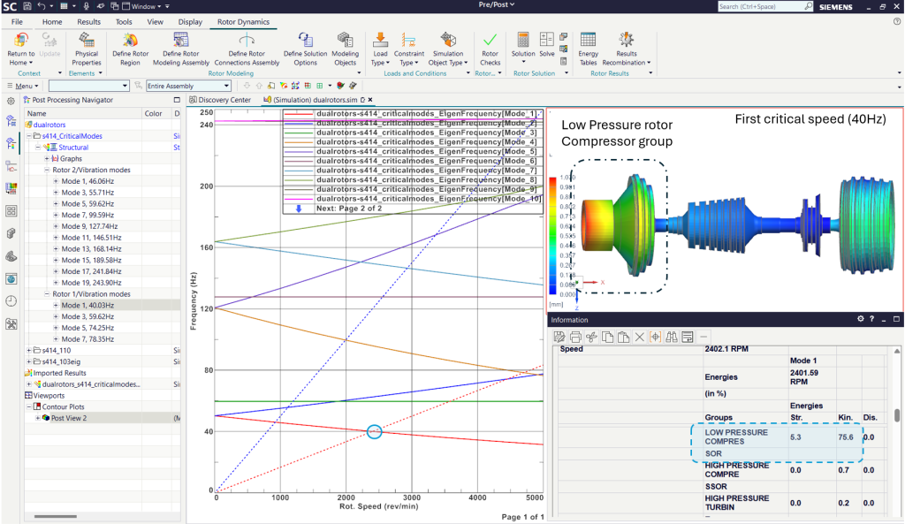Click Modeling Objects icon
Image resolution: width=905 pixels, height=524 pixels.
[346, 40]
